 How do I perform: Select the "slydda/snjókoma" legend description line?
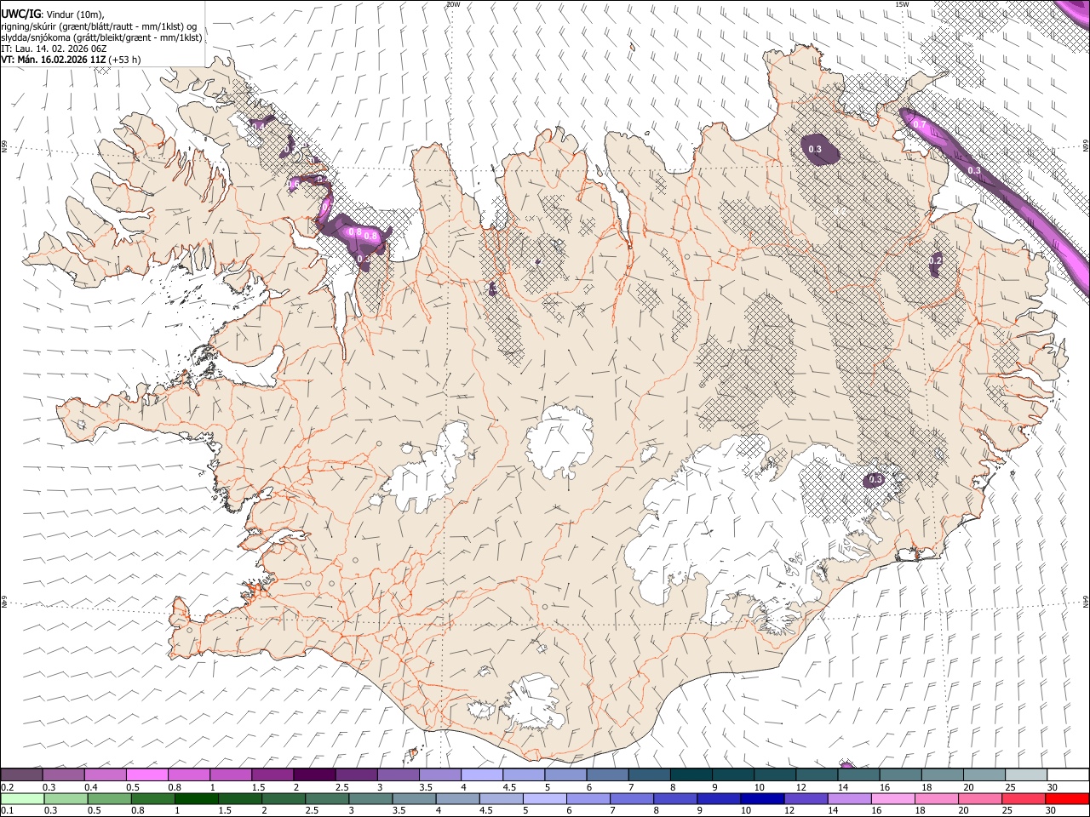pos(102,37)
